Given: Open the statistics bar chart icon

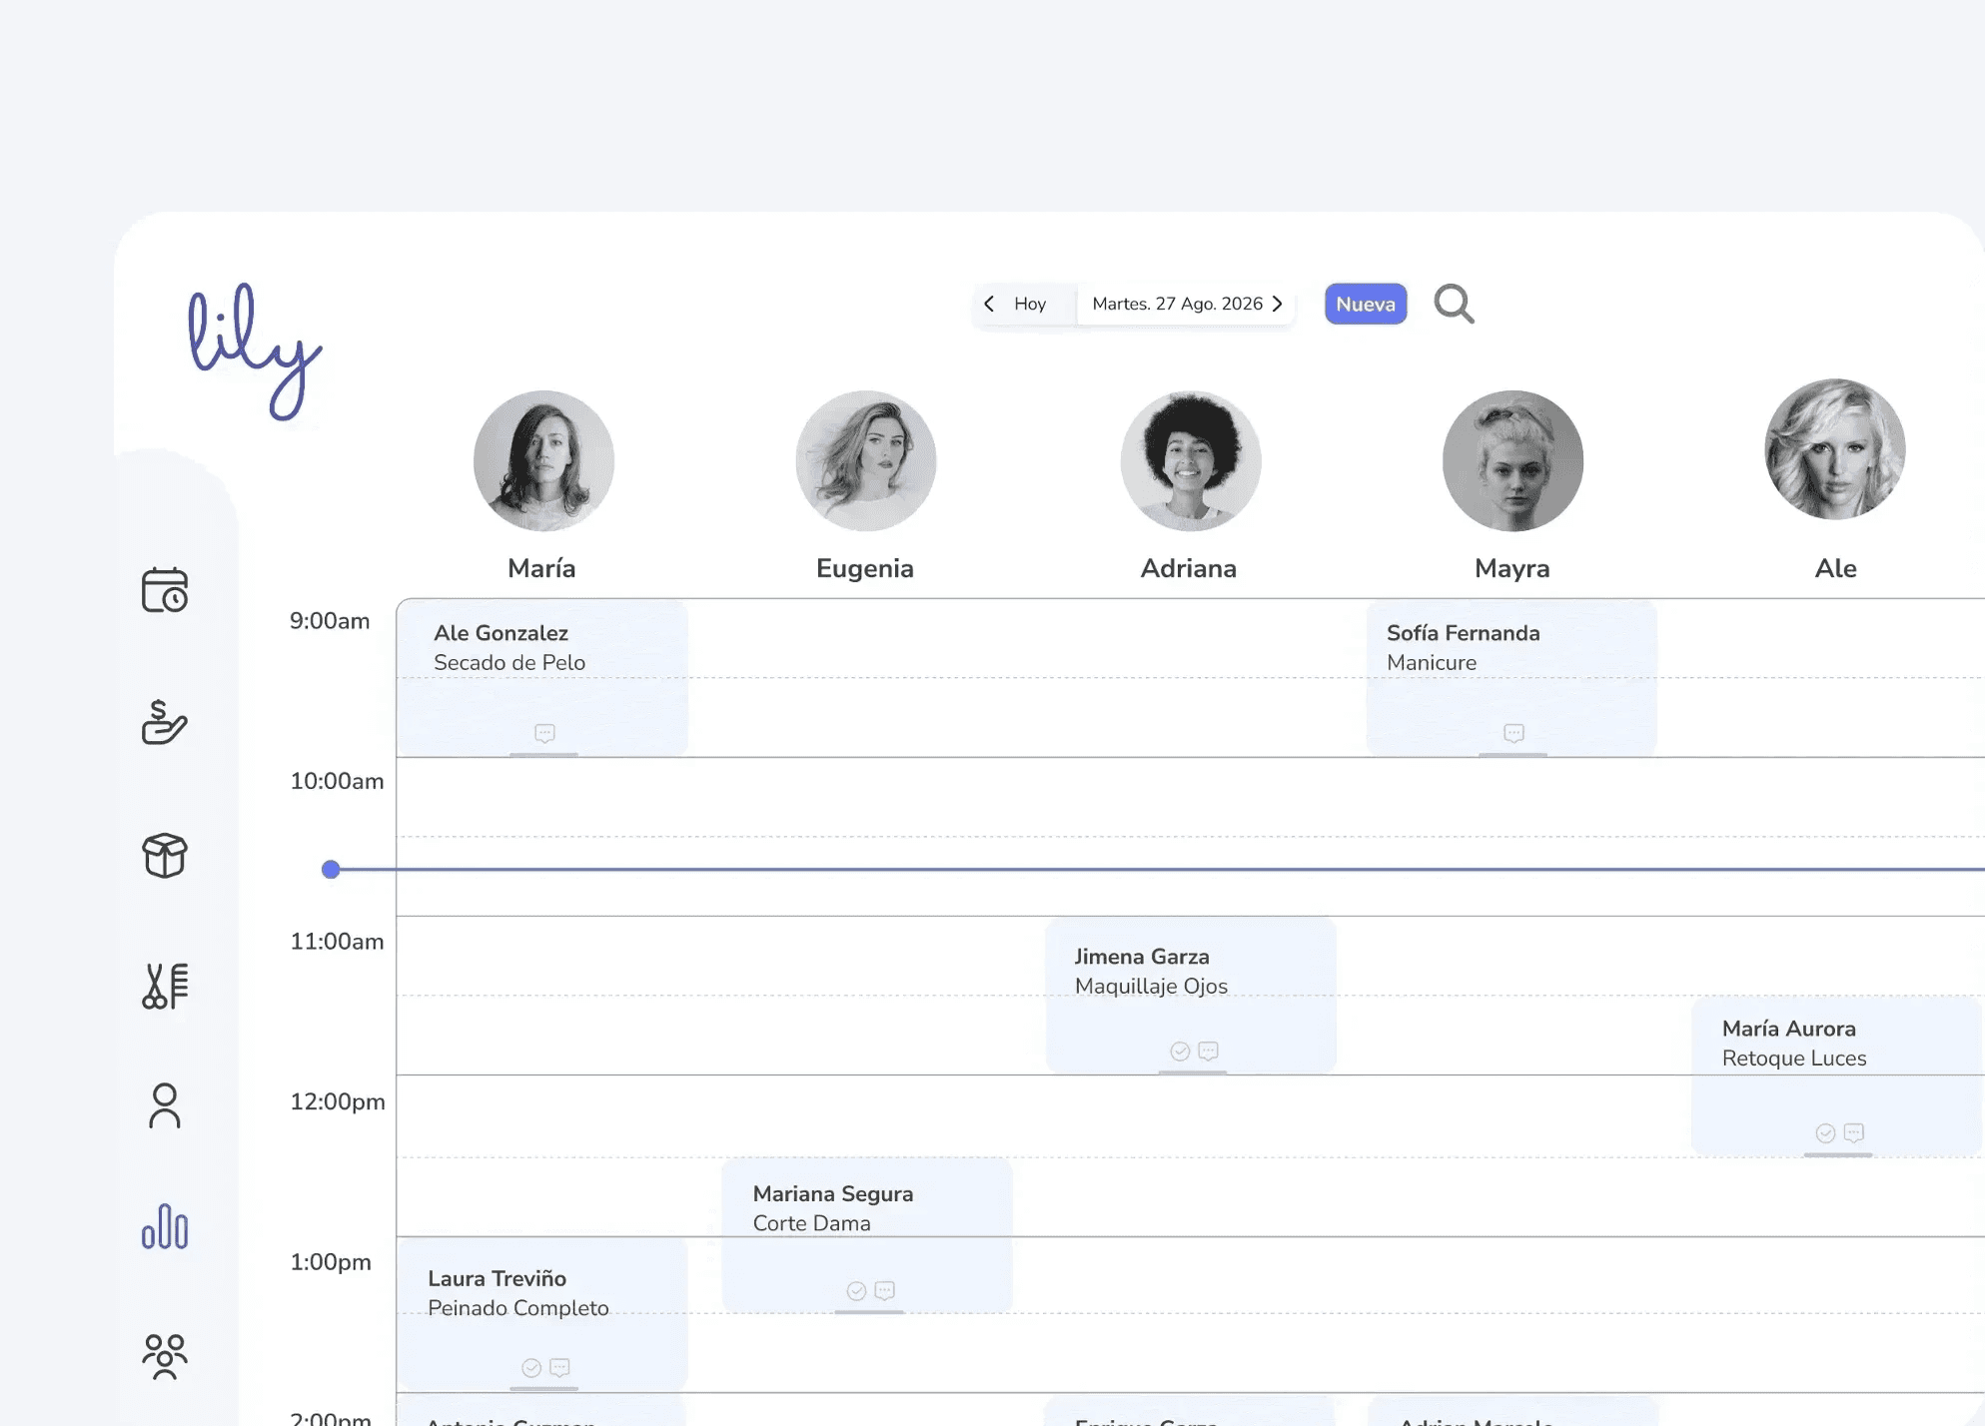Looking at the screenshot, I should [165, 1226].
